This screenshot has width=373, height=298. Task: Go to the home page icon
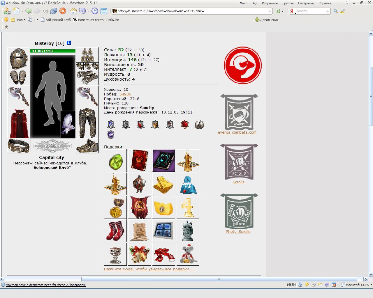(73, 11)
